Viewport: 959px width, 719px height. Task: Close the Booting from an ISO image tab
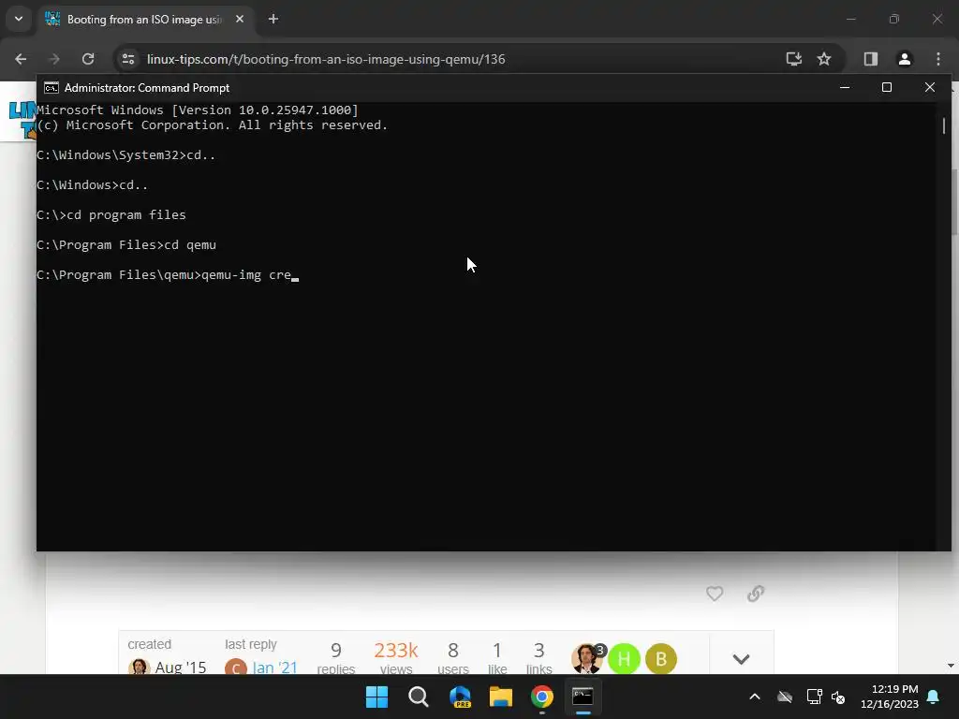tap(240, 19)
